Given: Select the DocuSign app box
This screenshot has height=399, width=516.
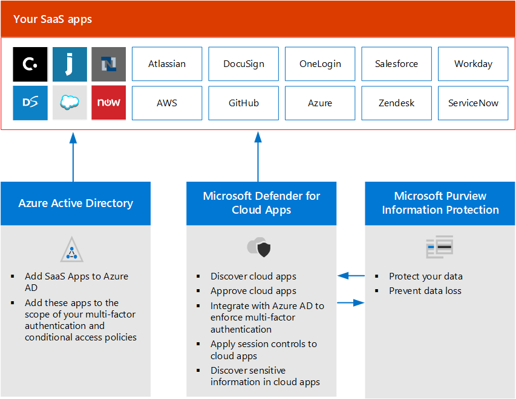Looking at the screenshot, I should tap(244, 64).
